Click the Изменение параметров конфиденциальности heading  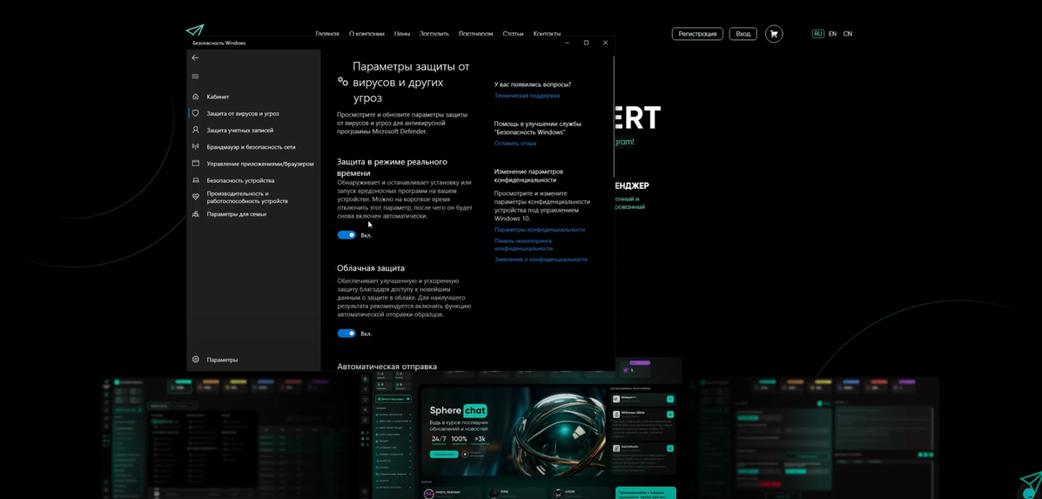click(528, 175)
